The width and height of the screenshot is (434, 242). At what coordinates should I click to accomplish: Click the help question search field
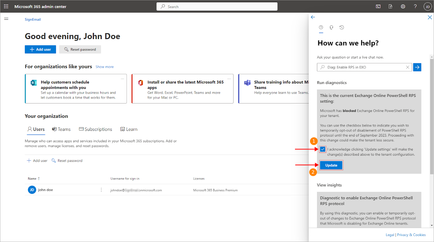pos(365,67)
